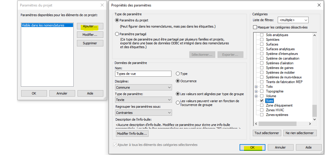
Task: Open the Type de paramètre dropdown
Action: click(143, 100)
